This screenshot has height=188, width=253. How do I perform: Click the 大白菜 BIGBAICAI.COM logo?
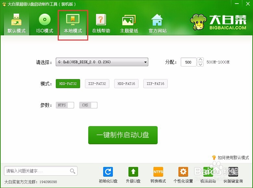218,22
